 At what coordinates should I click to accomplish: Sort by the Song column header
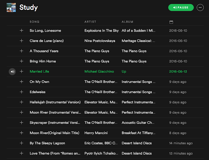point(34,22)
